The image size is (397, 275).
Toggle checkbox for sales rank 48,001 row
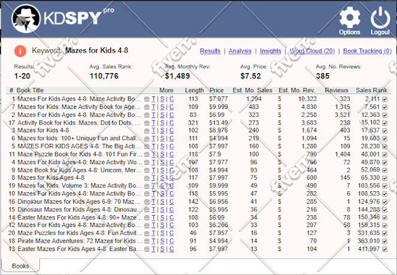pyautogui.click(x=385, y=155)
